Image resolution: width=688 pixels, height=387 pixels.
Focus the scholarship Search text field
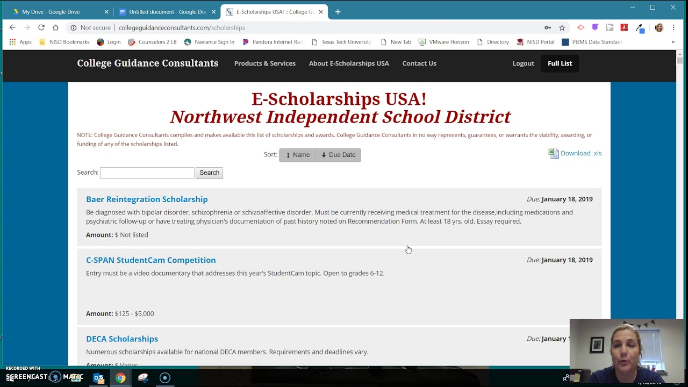pyautogui.click(x=147, y=173)
